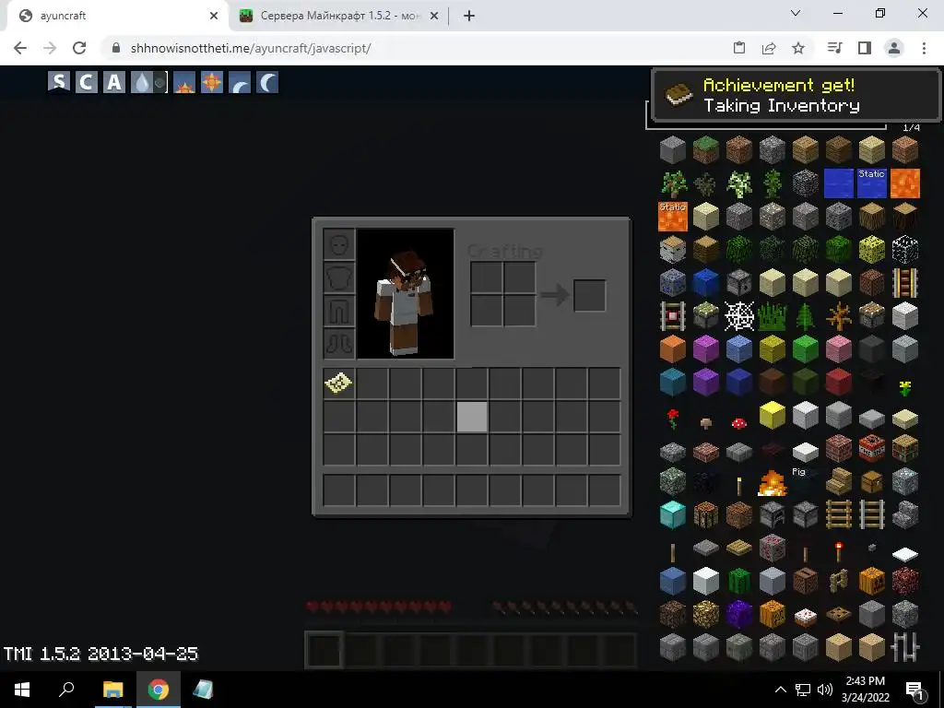Switch to Adventure mode with A button
Viewport: 944px width, 708px height.
(x=113, y=82)
